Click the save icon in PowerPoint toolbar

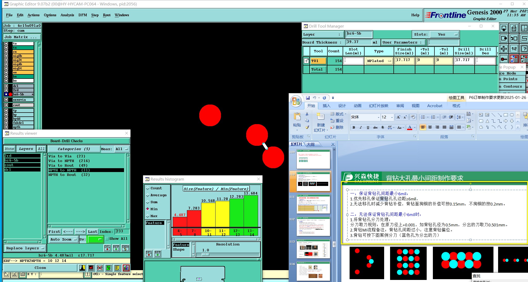click(x=308, y=98)
